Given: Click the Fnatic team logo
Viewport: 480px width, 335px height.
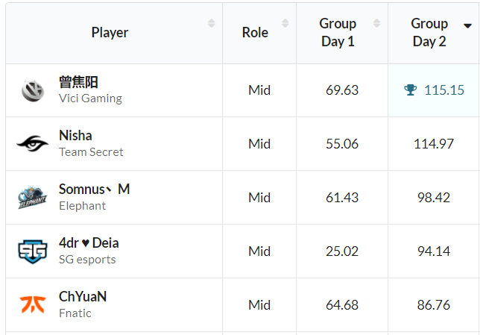Looking at the screenshot, I should pos(33,304).
